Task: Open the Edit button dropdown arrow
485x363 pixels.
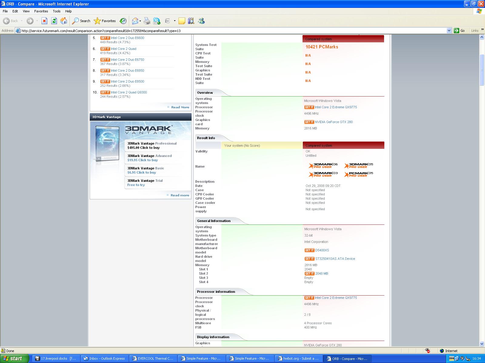Action: click(x=175, y=21)
